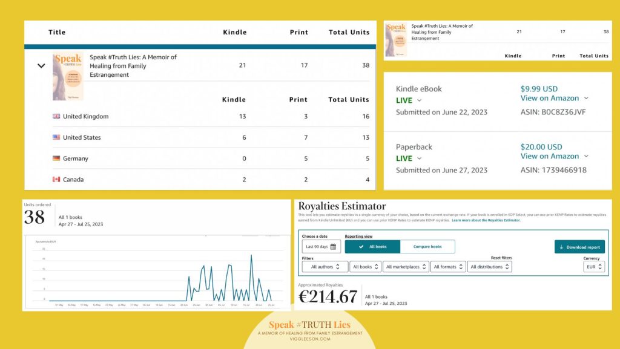
Task: Switch to All books reporting view
Action: [x=372, y=247]
